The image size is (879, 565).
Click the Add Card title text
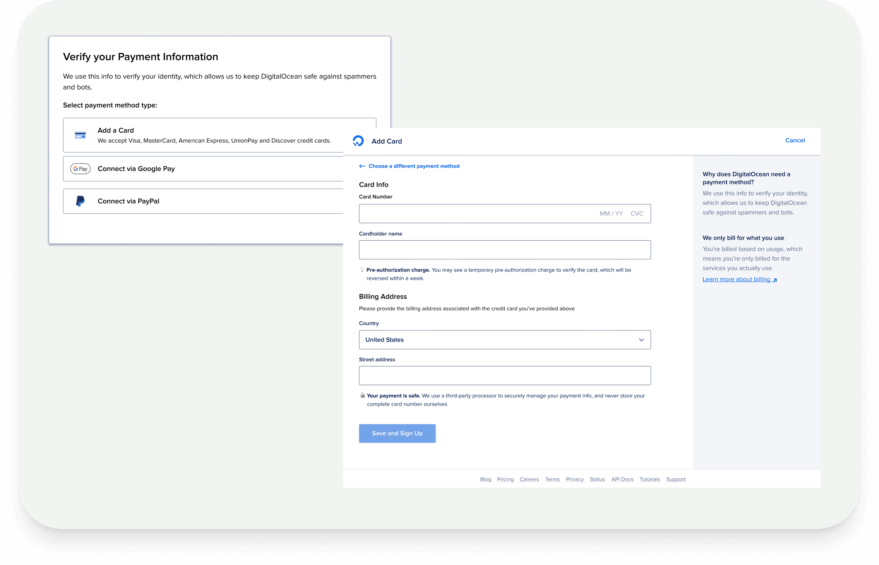[x=386, y=141]
